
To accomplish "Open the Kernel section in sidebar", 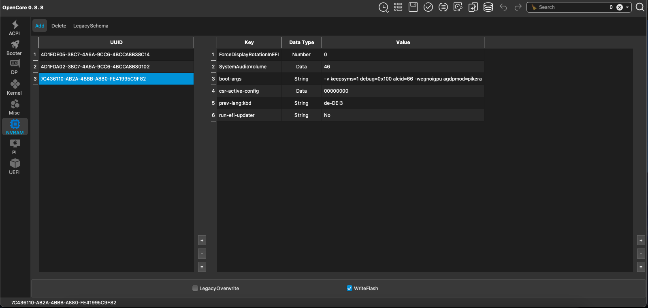I will 15,87.
